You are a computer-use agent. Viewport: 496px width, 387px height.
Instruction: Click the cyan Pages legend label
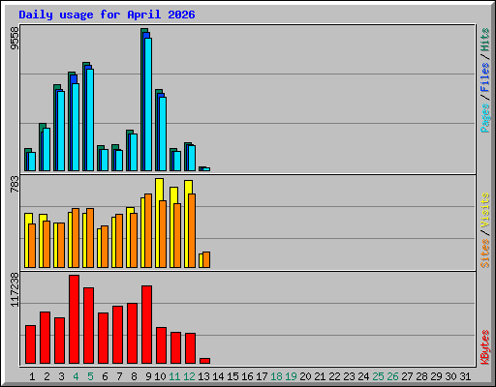pos(484,118)
